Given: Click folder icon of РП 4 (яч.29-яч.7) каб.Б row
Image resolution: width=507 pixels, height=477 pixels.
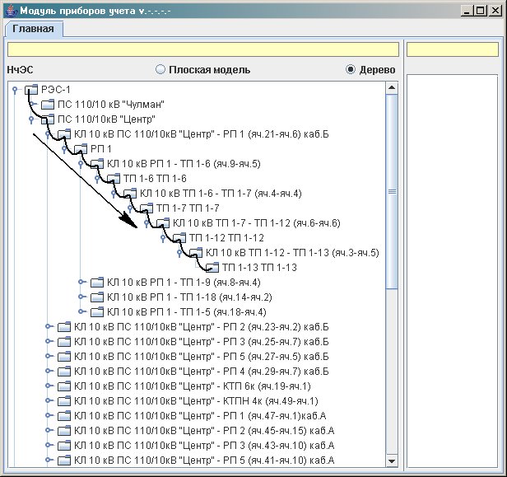Looking at the screenshot, I should [64, 372].
